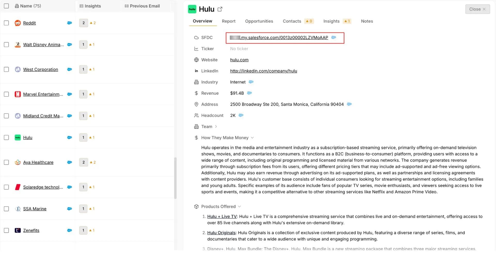The width and height of the screenshot is (496, 255).
Task: Tick the checkbox for Aya Healthcare
Action: (x=6, y=162)
